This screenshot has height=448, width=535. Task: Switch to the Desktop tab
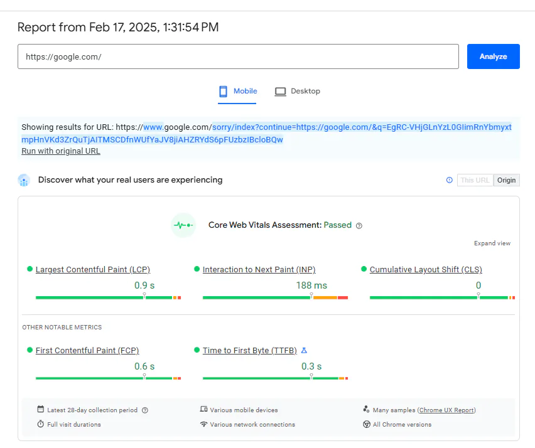tap(298, 92)
